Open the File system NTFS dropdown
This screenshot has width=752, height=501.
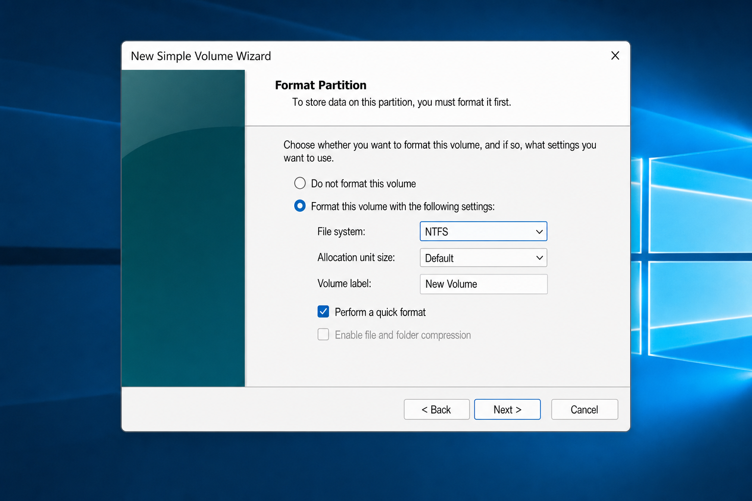click(483, 231)
